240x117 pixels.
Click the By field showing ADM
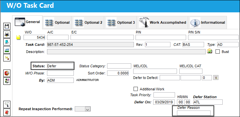click(60, 80)
